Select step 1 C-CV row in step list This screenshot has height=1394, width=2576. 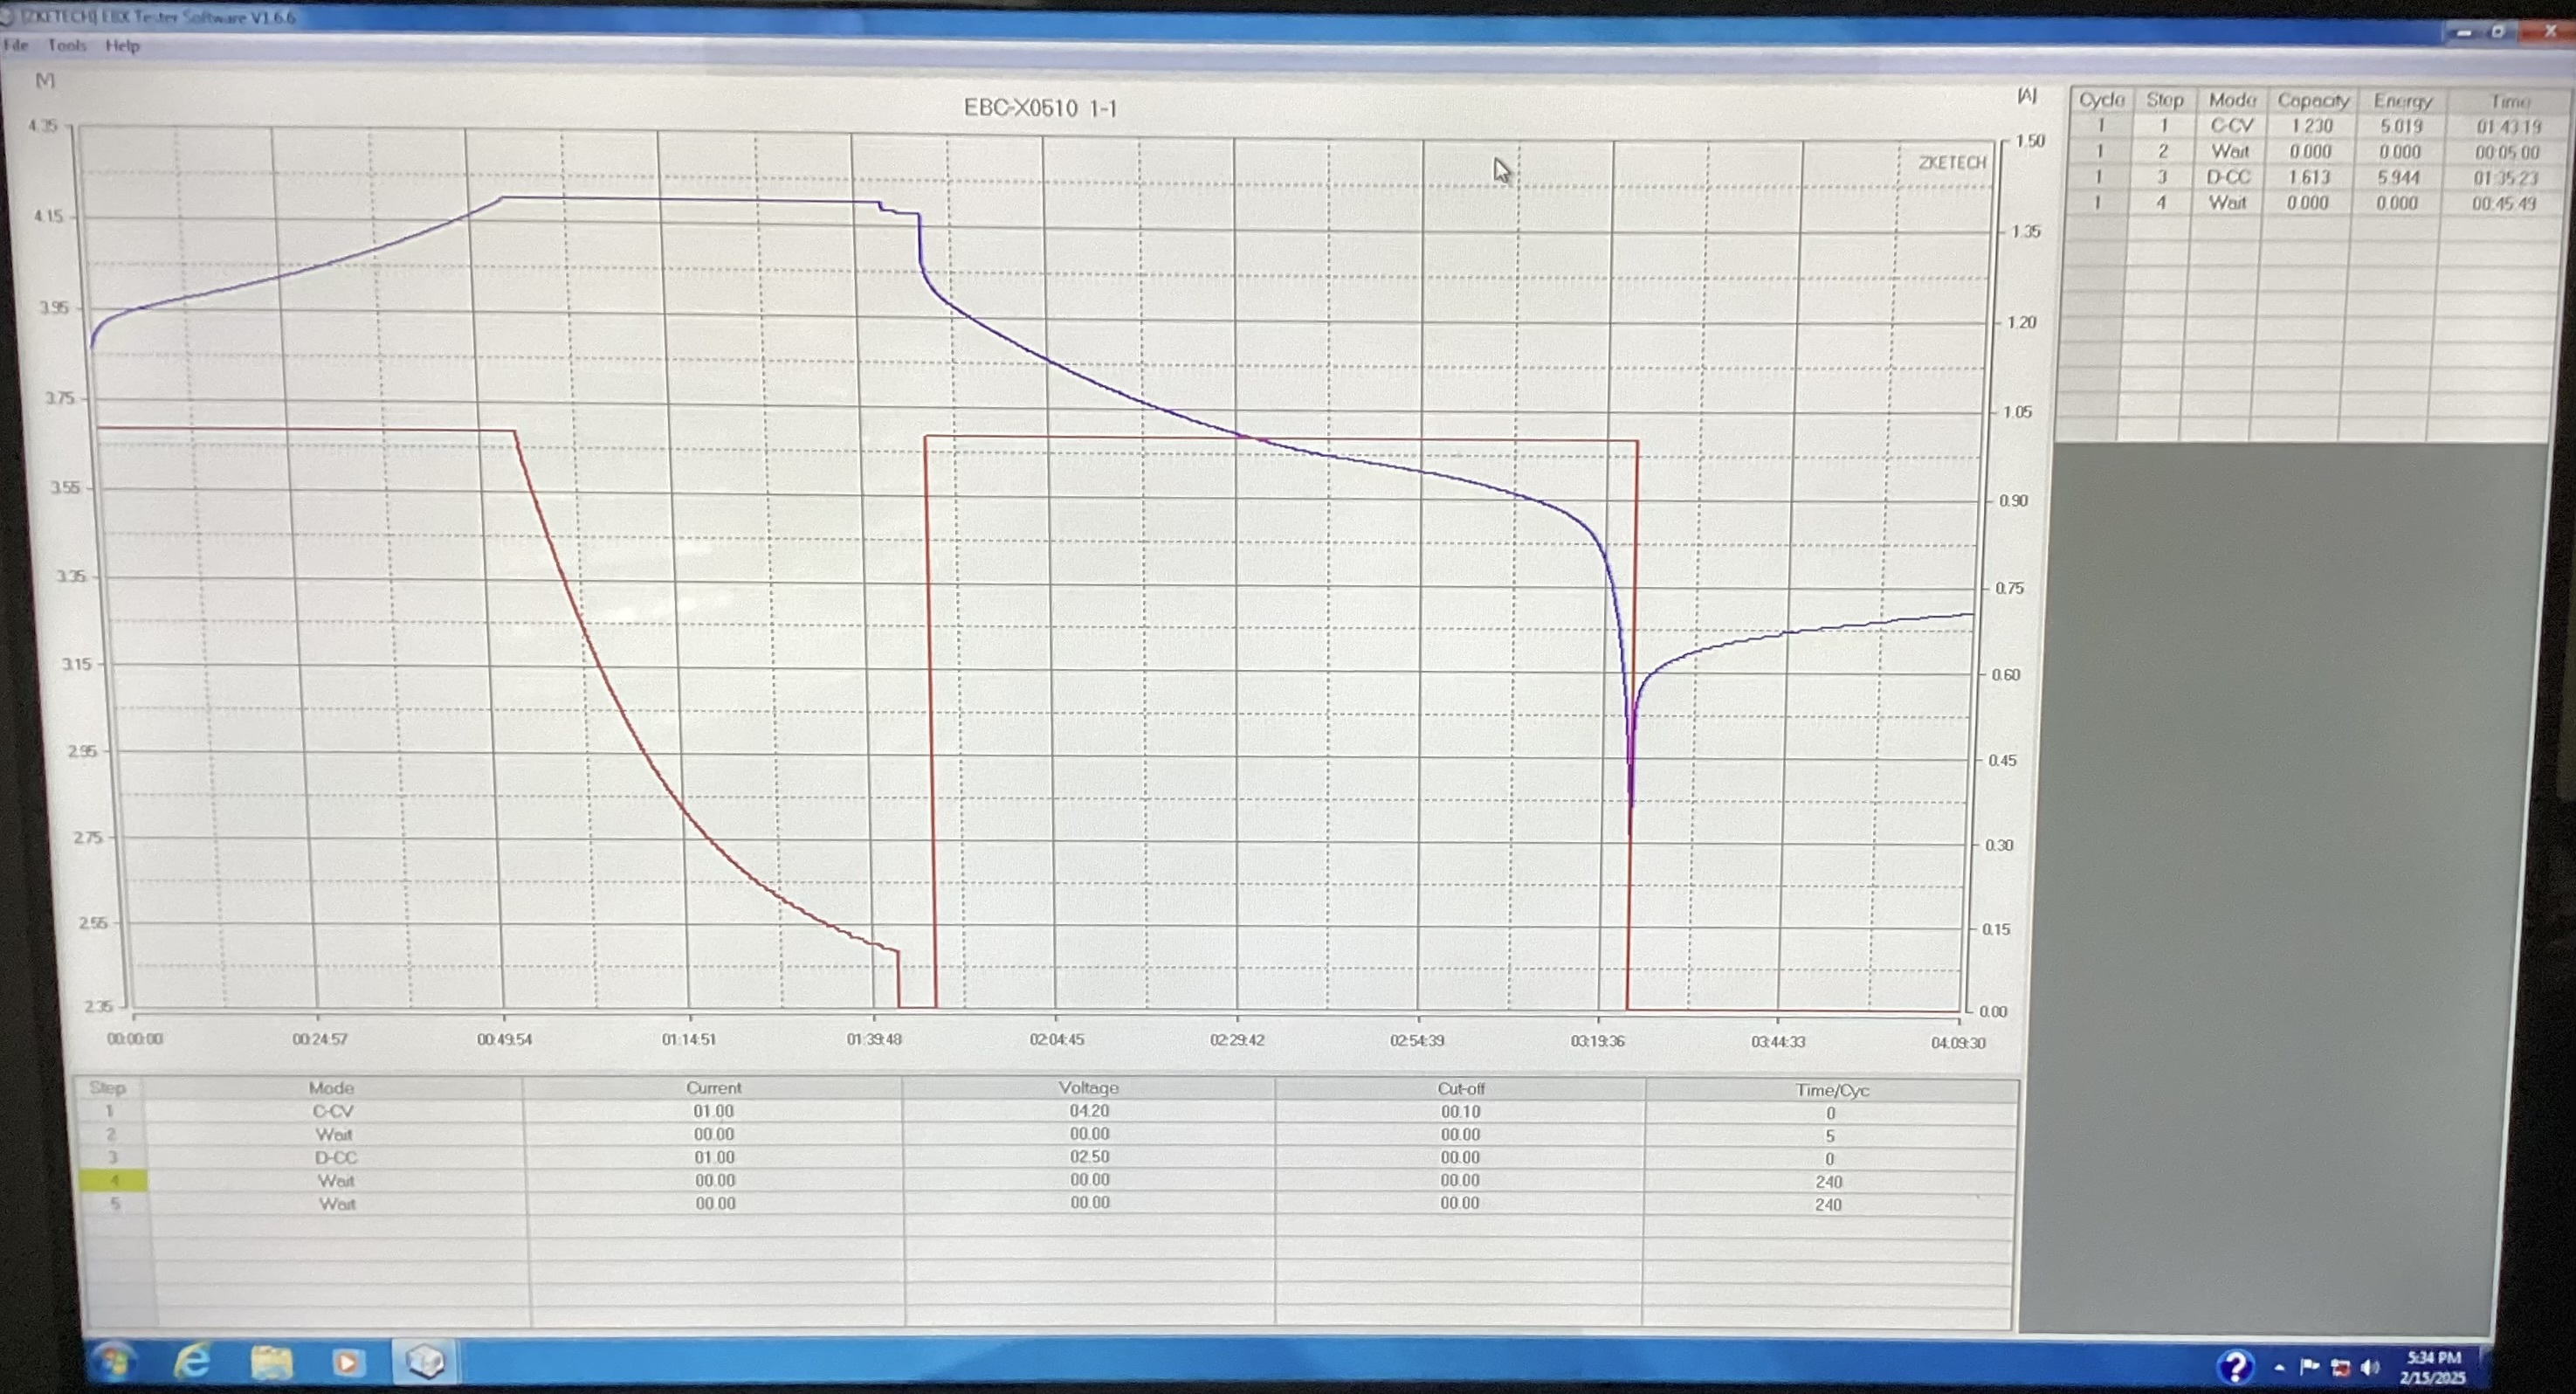pyautogui.click(x=333, y=1111)
